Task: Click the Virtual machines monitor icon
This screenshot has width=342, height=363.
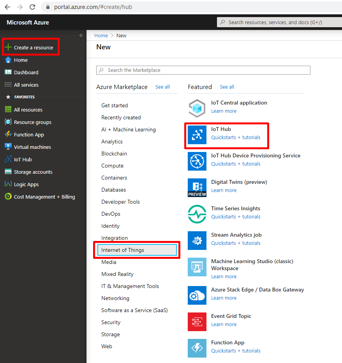Action: tap(8, 147)
